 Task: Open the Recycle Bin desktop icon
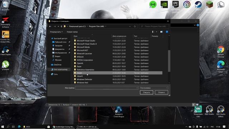point(6,6)
